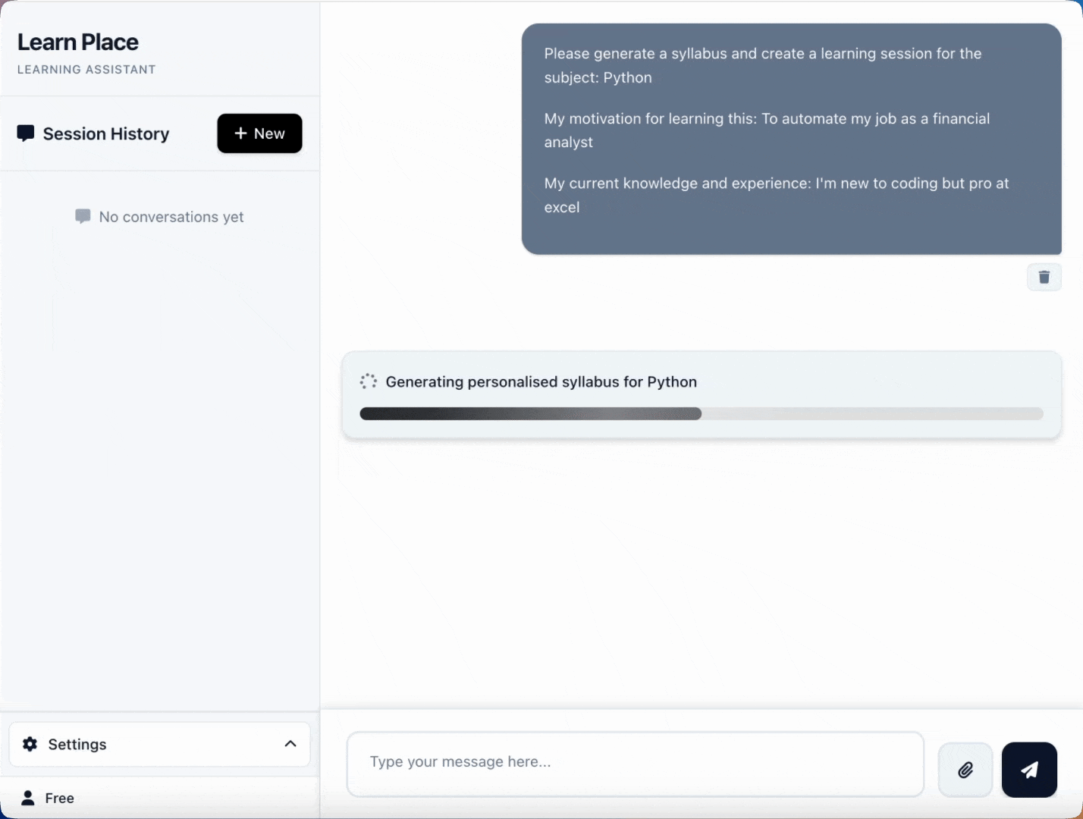Send a message using the paper plane icon
1083x819 pixels.
pos(1028,770)
